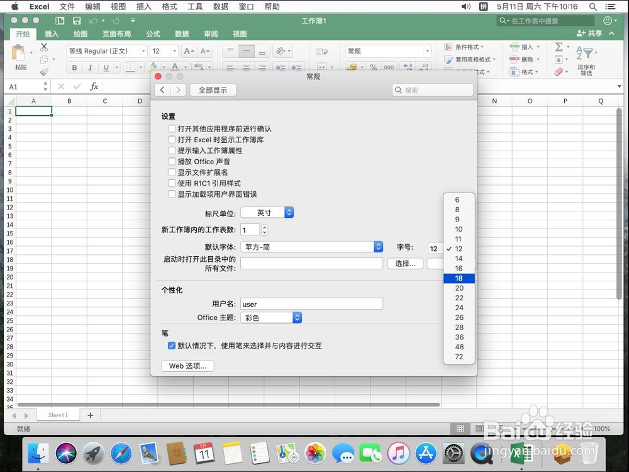Click the Save icon in title bar

[x=77, y=21]
